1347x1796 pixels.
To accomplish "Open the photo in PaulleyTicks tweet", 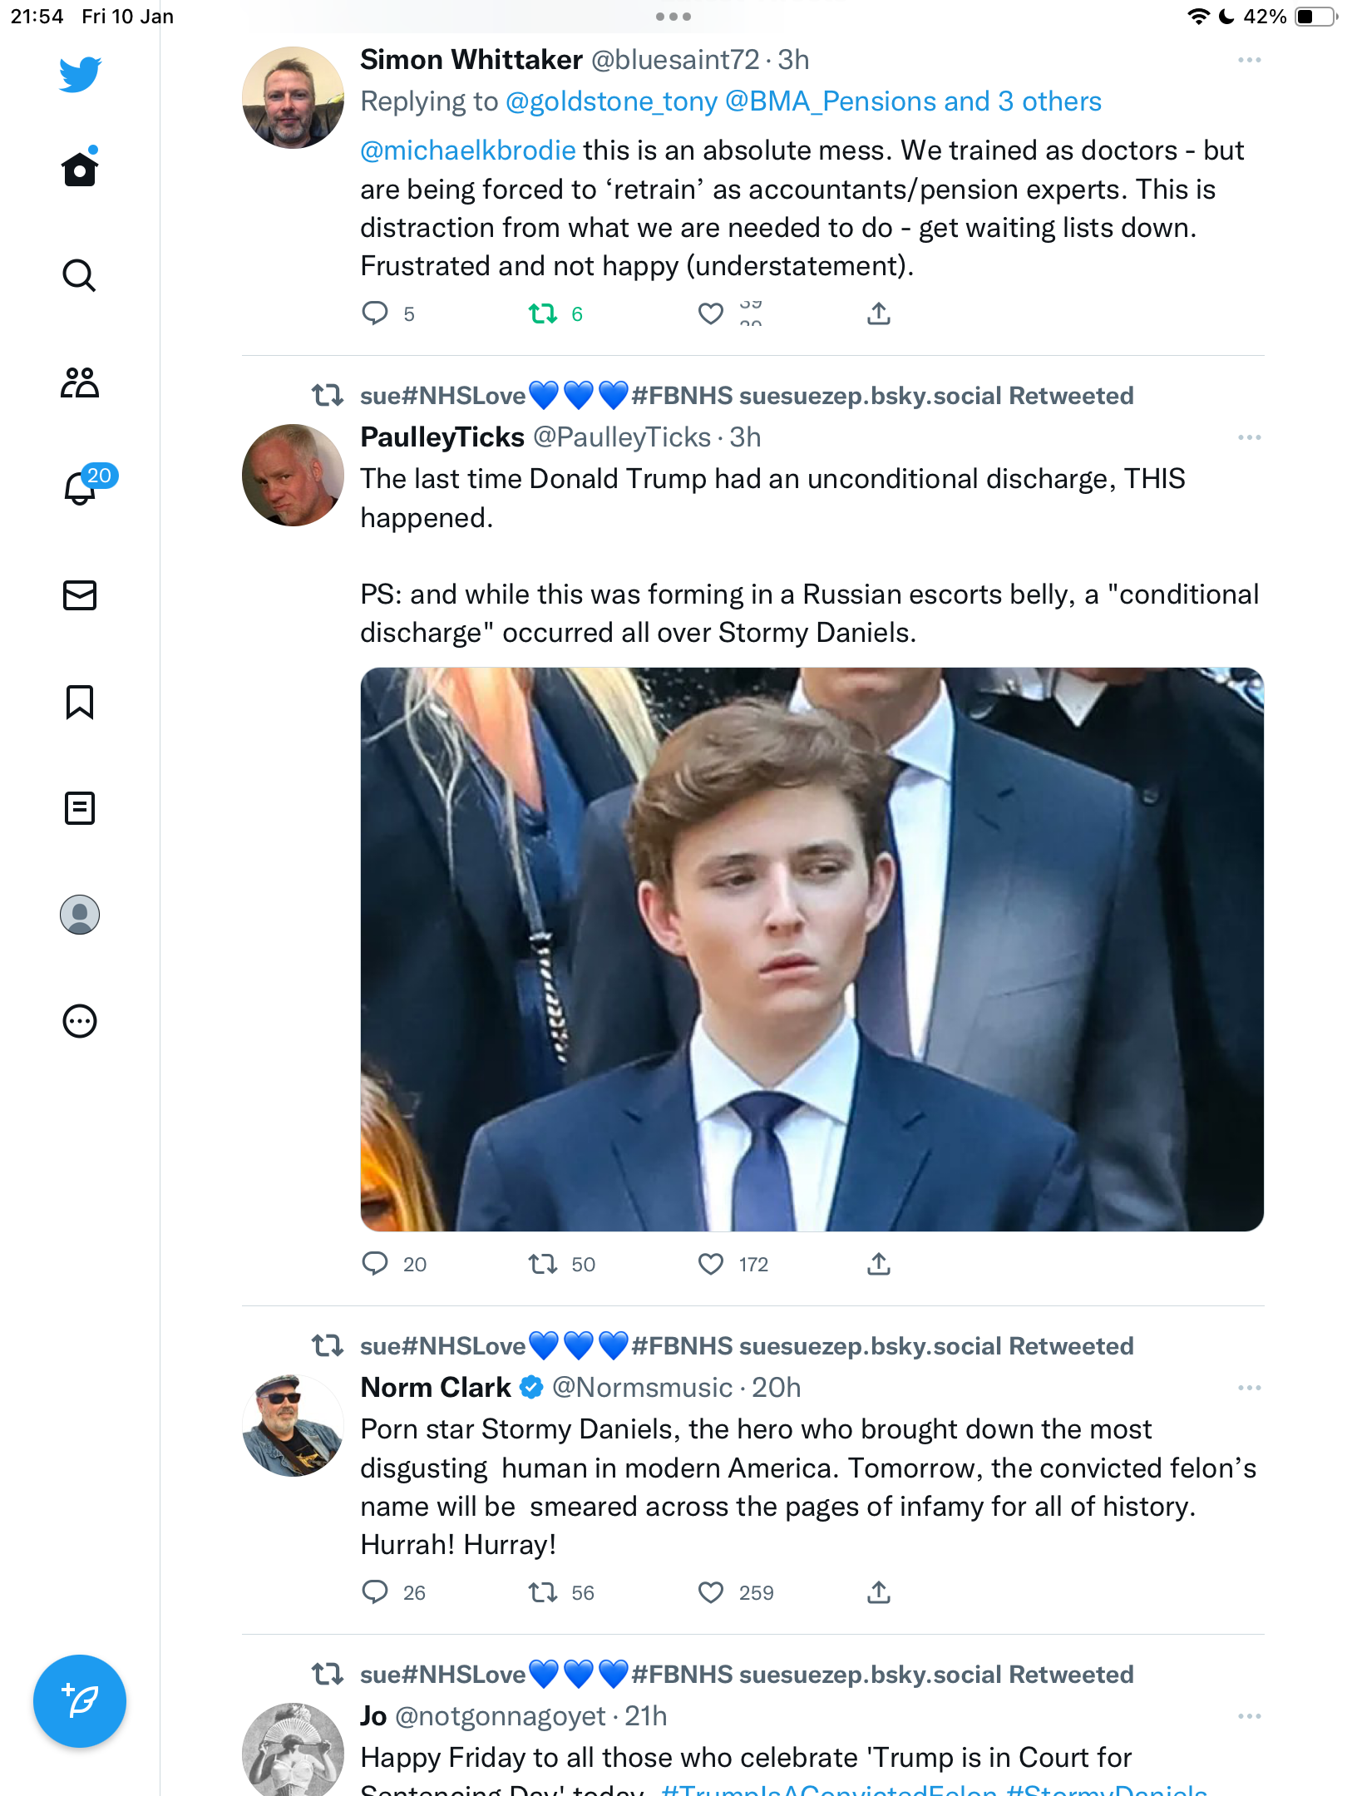I will [812, 949].
